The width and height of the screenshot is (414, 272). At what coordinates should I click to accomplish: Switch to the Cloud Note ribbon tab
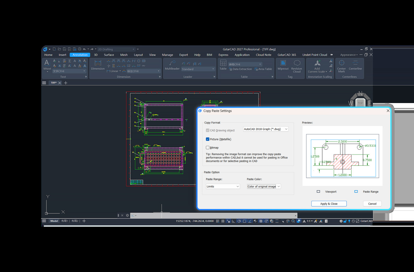(263, 55)
